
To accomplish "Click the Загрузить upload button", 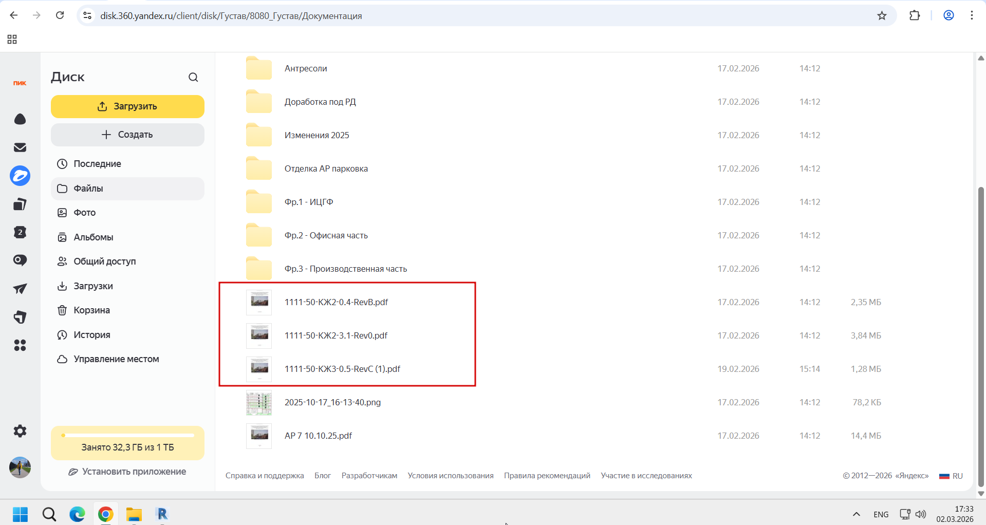I will pyautogui.click(x=127, y=106).
